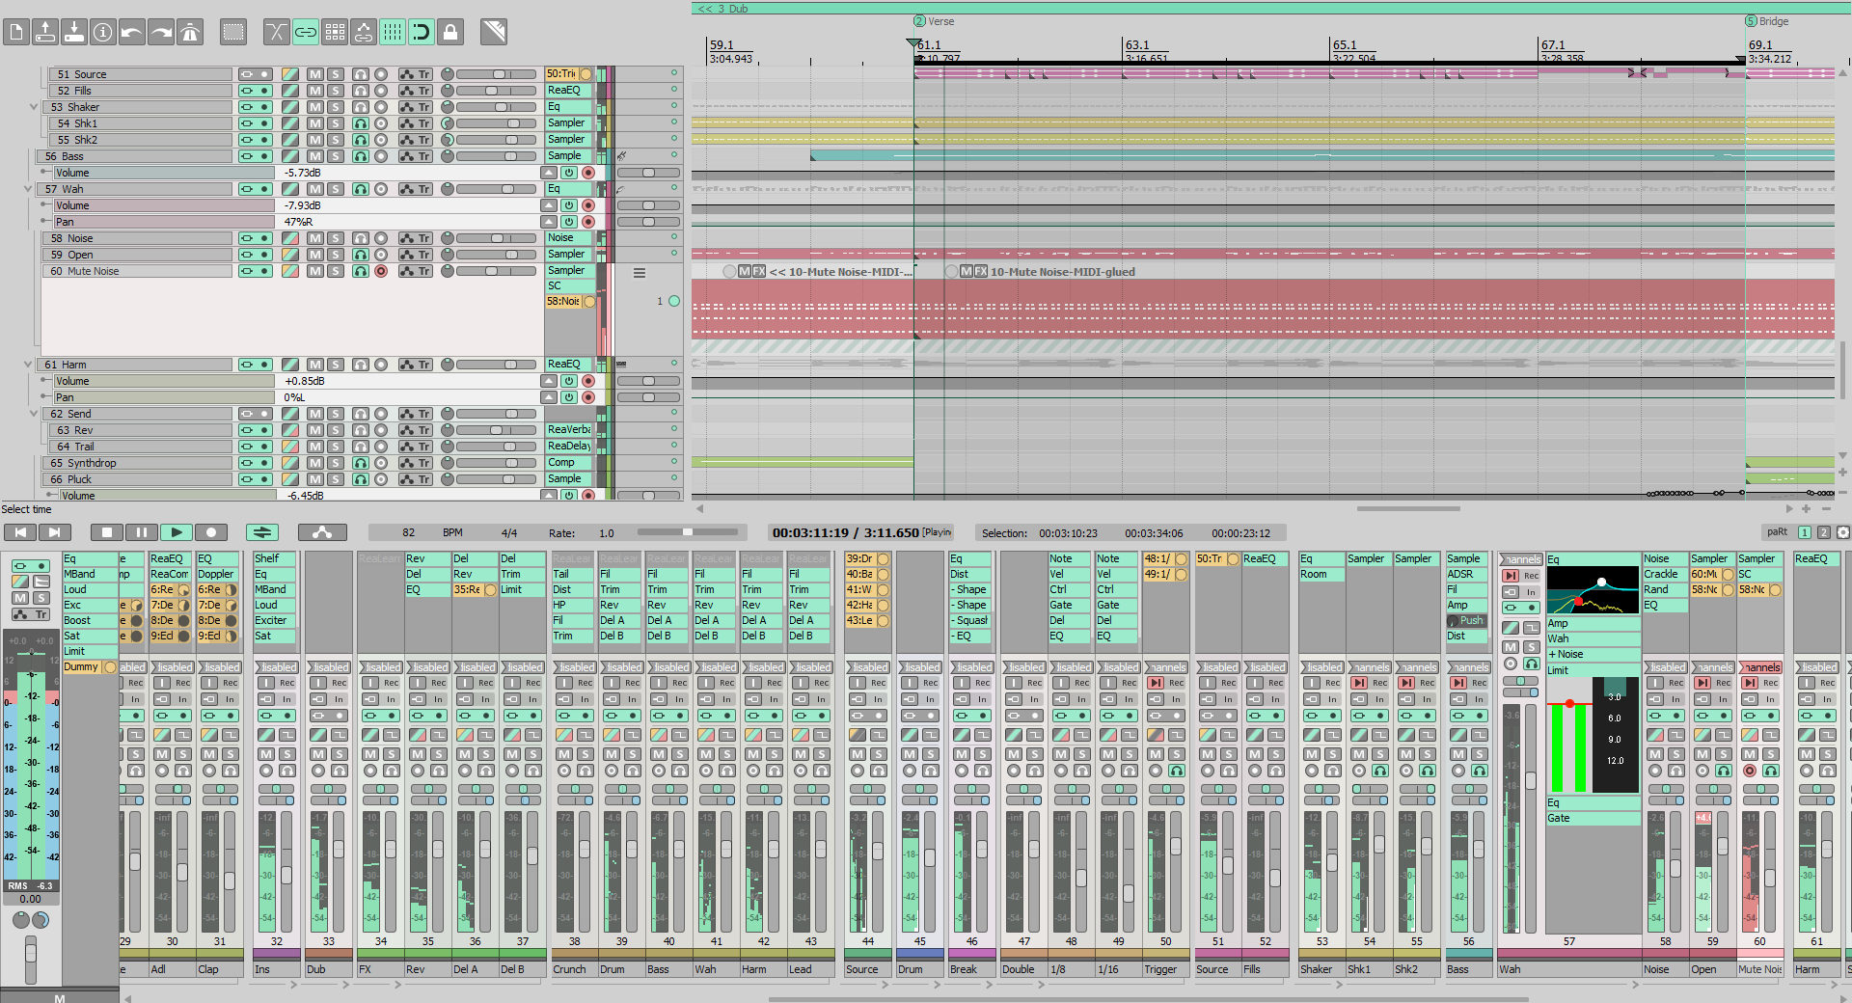Solo track 56 Bass
This screenshot has width=1852, height=1003.
(x=335, y=156)
